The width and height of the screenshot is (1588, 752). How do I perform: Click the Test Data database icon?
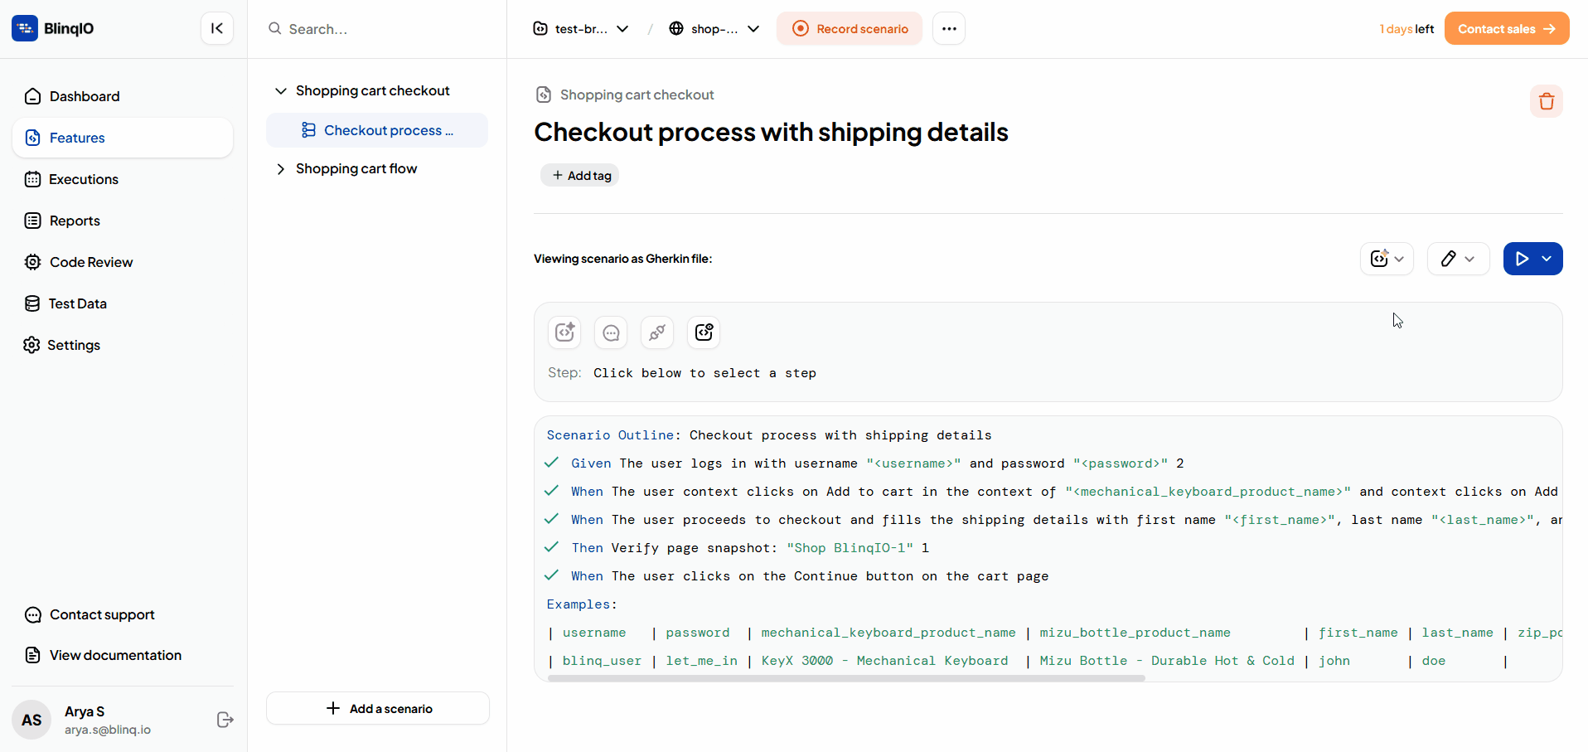point(32,303)
